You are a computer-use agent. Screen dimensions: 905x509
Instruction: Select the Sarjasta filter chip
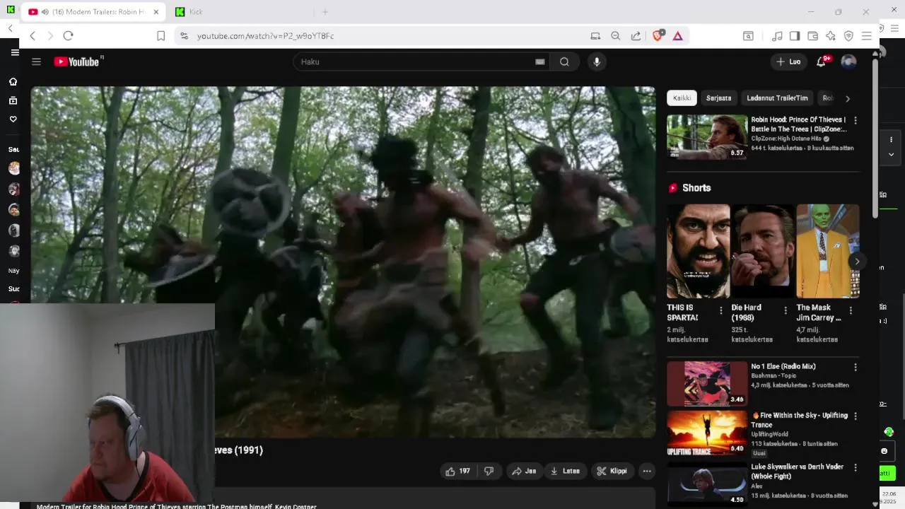[x=718, y=98]
